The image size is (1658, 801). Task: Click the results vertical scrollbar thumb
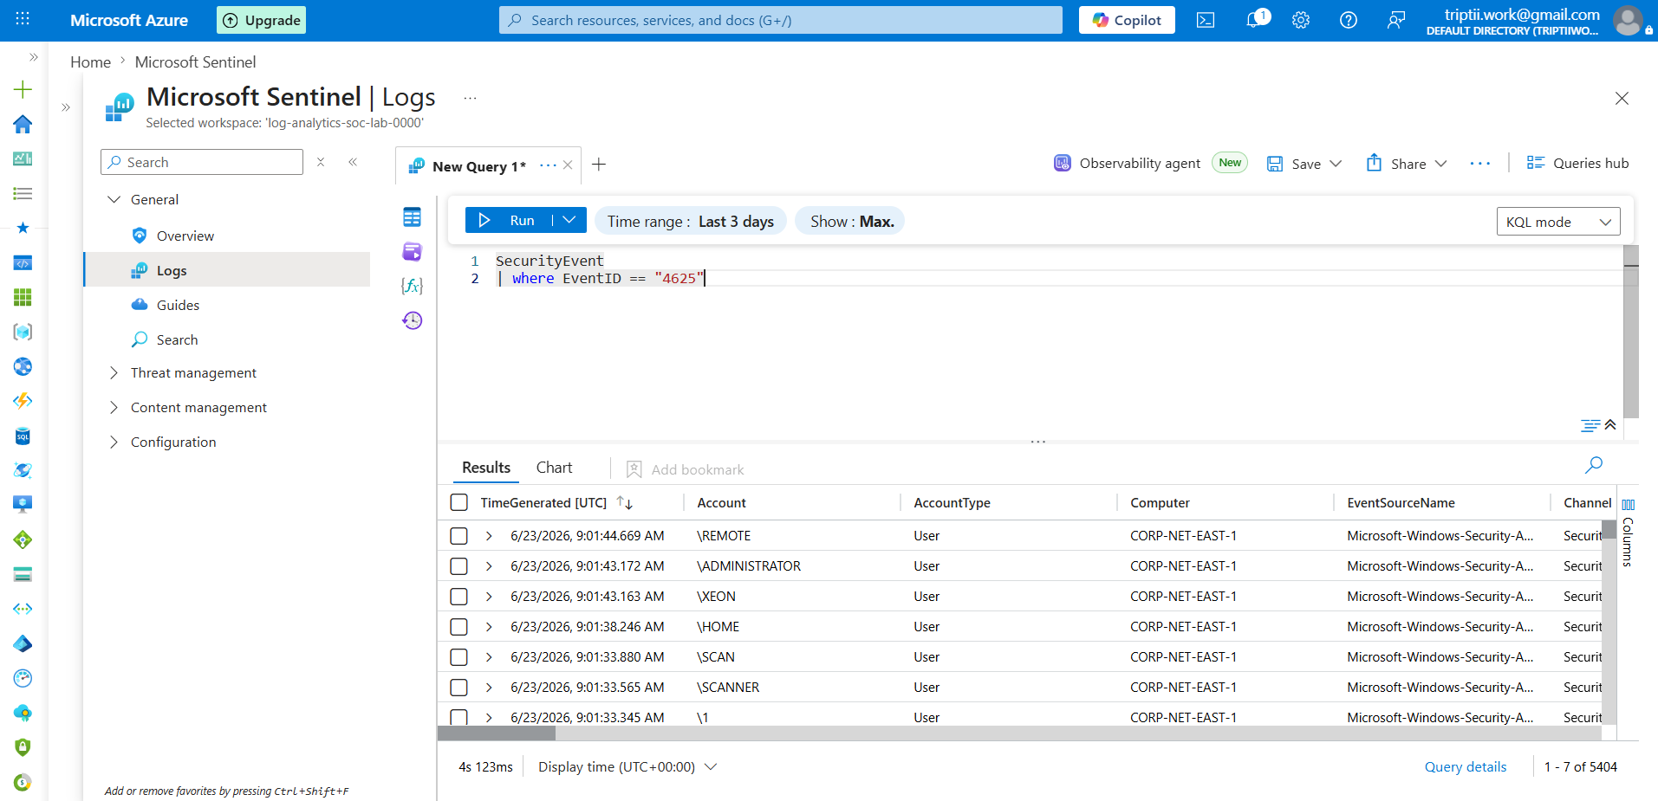[1609, 529]
